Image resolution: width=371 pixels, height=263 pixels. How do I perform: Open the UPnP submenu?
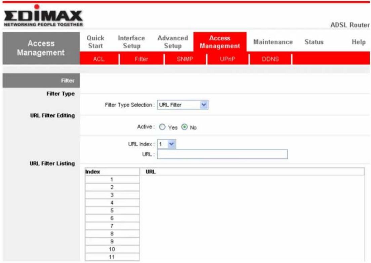tap(228, 59)
